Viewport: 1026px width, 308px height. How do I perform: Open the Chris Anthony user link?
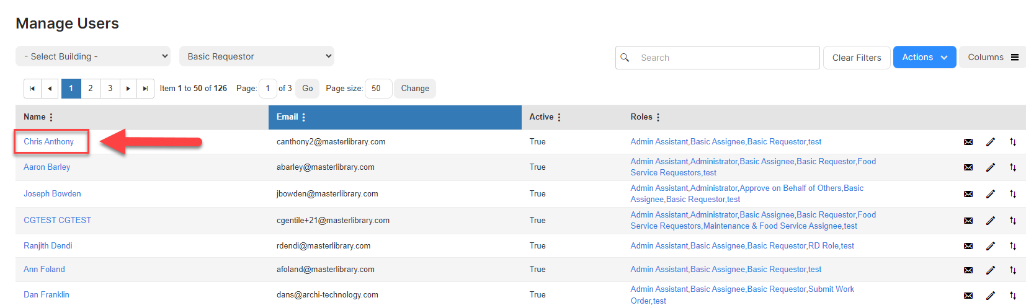pyautogui.click(x=48, y=142)
